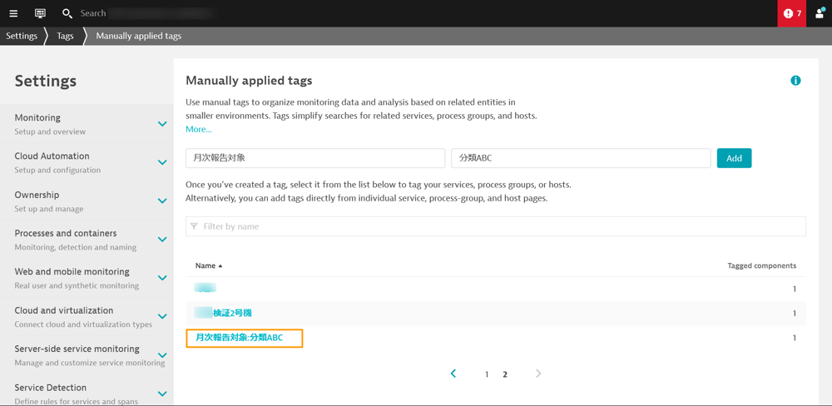
Task: Open the red problems indicator showing 7
Action: point(792,13)
